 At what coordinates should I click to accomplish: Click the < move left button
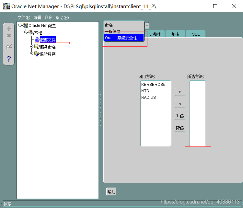[x=180, y=104]
